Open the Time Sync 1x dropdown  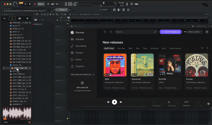(173, 104)
